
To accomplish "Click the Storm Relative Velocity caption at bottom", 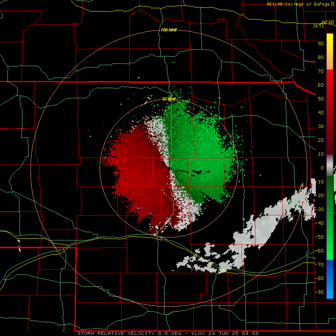I will pyautogui.click(x=168, y=333).
